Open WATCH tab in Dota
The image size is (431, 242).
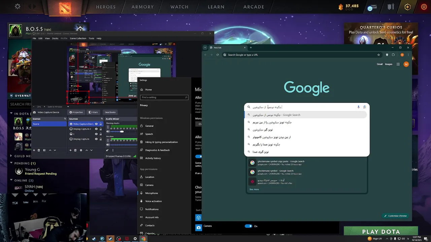pos(179,7)
